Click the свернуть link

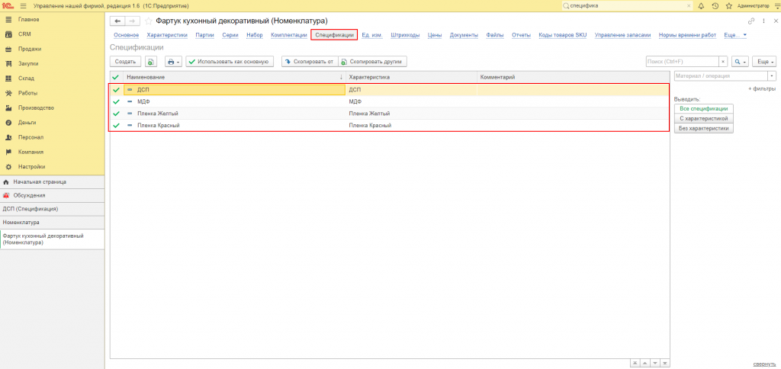[764, 364]
